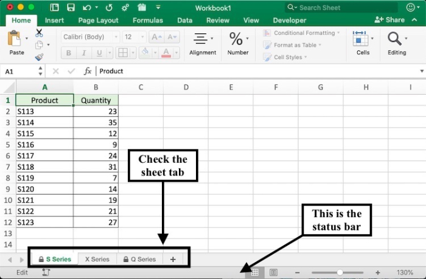Open the Page Layout ribbon tab
This screenshot has width=426, height=279.
click(98, 20)
